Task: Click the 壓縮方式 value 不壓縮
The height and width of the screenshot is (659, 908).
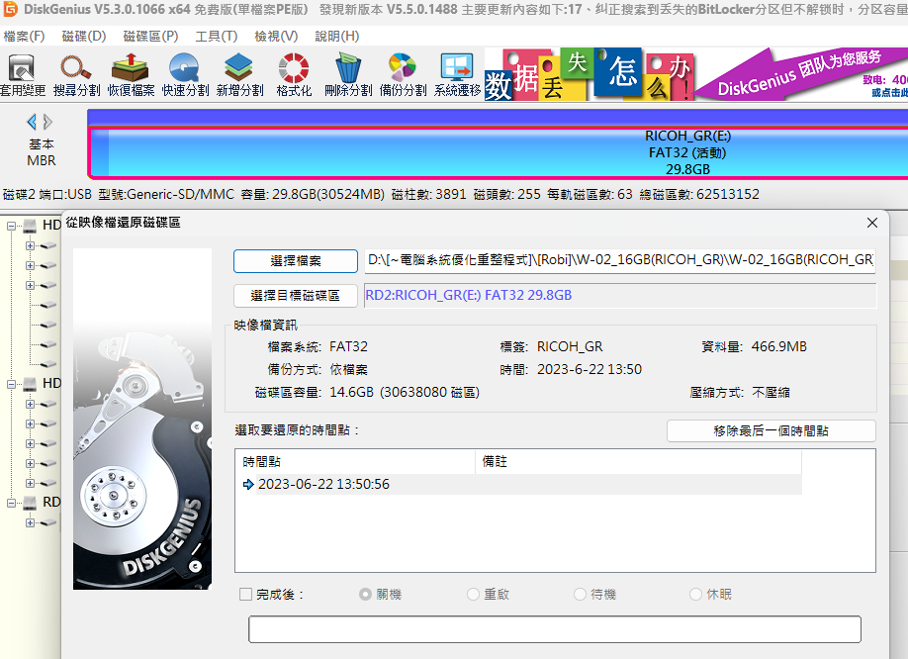Action: coord(771,392)
